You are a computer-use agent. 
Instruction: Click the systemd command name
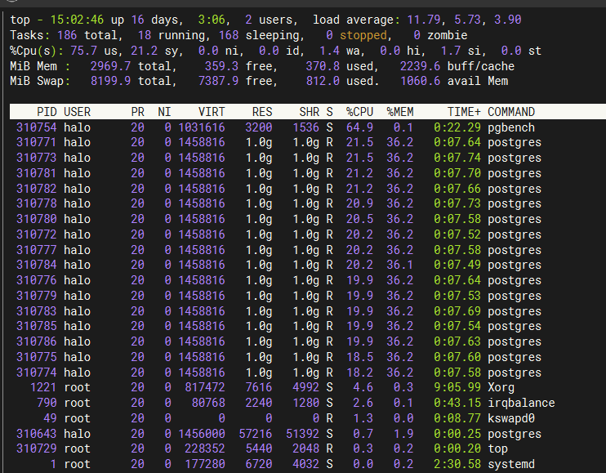point(511,464)
